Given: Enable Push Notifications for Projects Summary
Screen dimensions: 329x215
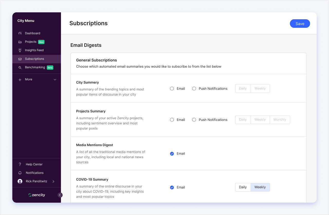Looking at the screenshot, I should click(194, 120).
